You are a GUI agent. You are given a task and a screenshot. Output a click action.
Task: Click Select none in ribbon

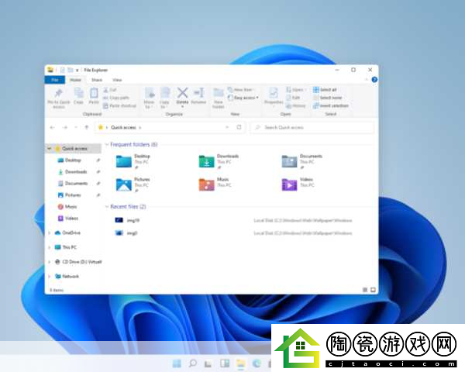click(x=328, y=98)
